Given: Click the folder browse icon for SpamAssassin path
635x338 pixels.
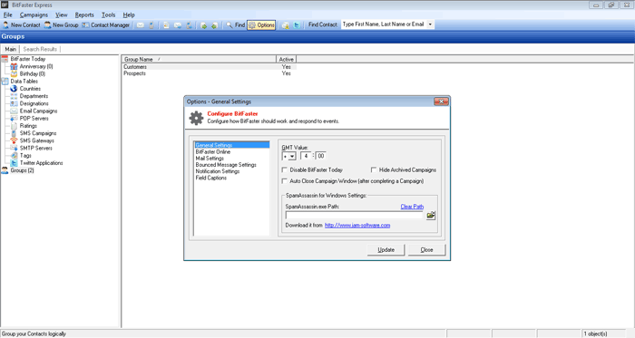Looking at the screenshot, I should (431, 216).
